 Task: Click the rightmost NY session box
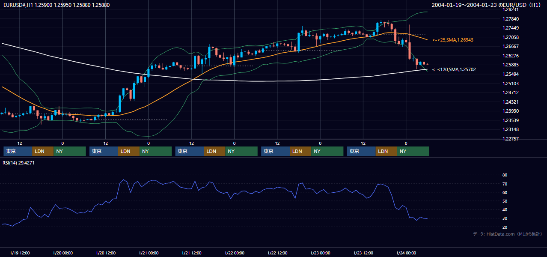(413, 151)
